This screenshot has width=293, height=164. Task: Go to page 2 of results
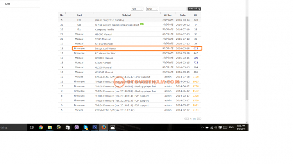[x=194, y=119]
